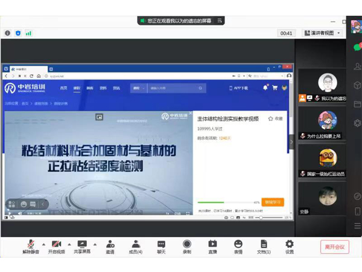Show the 成员(4) members list
The height and width of the screenshot is (272, 362).
pyautogui.click(x=136, y=244)
